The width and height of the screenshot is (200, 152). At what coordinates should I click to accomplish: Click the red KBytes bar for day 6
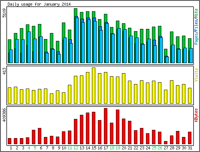point(39,136)
